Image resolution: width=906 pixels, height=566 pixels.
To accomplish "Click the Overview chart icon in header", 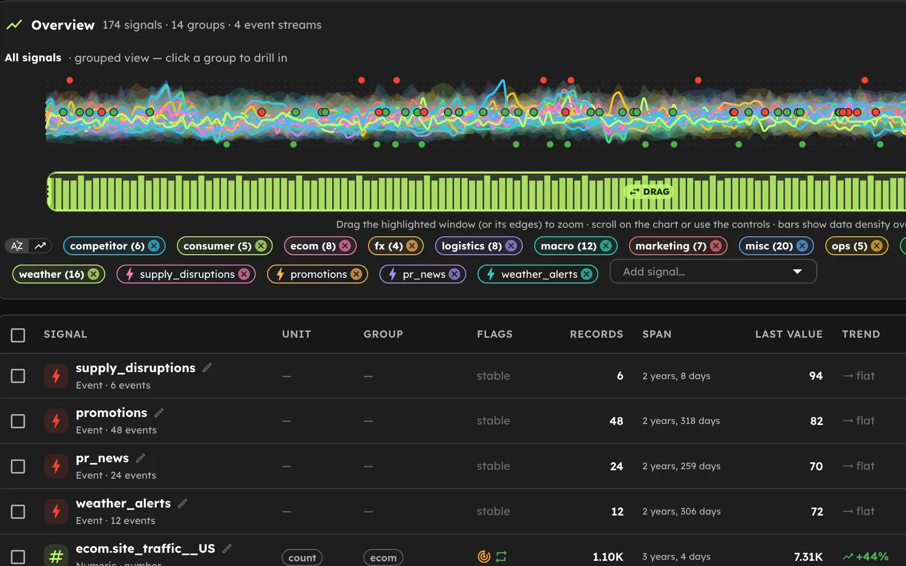I will pos(14,25).
